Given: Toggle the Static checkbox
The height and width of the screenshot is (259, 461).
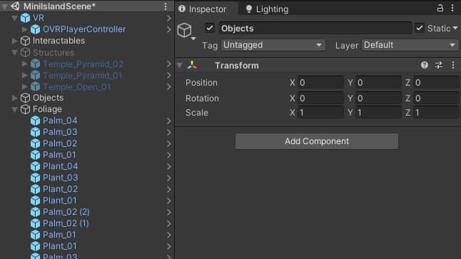Looking at the screenshot, I should [420, 29].
